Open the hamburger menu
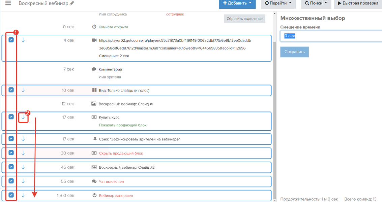This screenshot has height=202, width=382. point(8,3)
